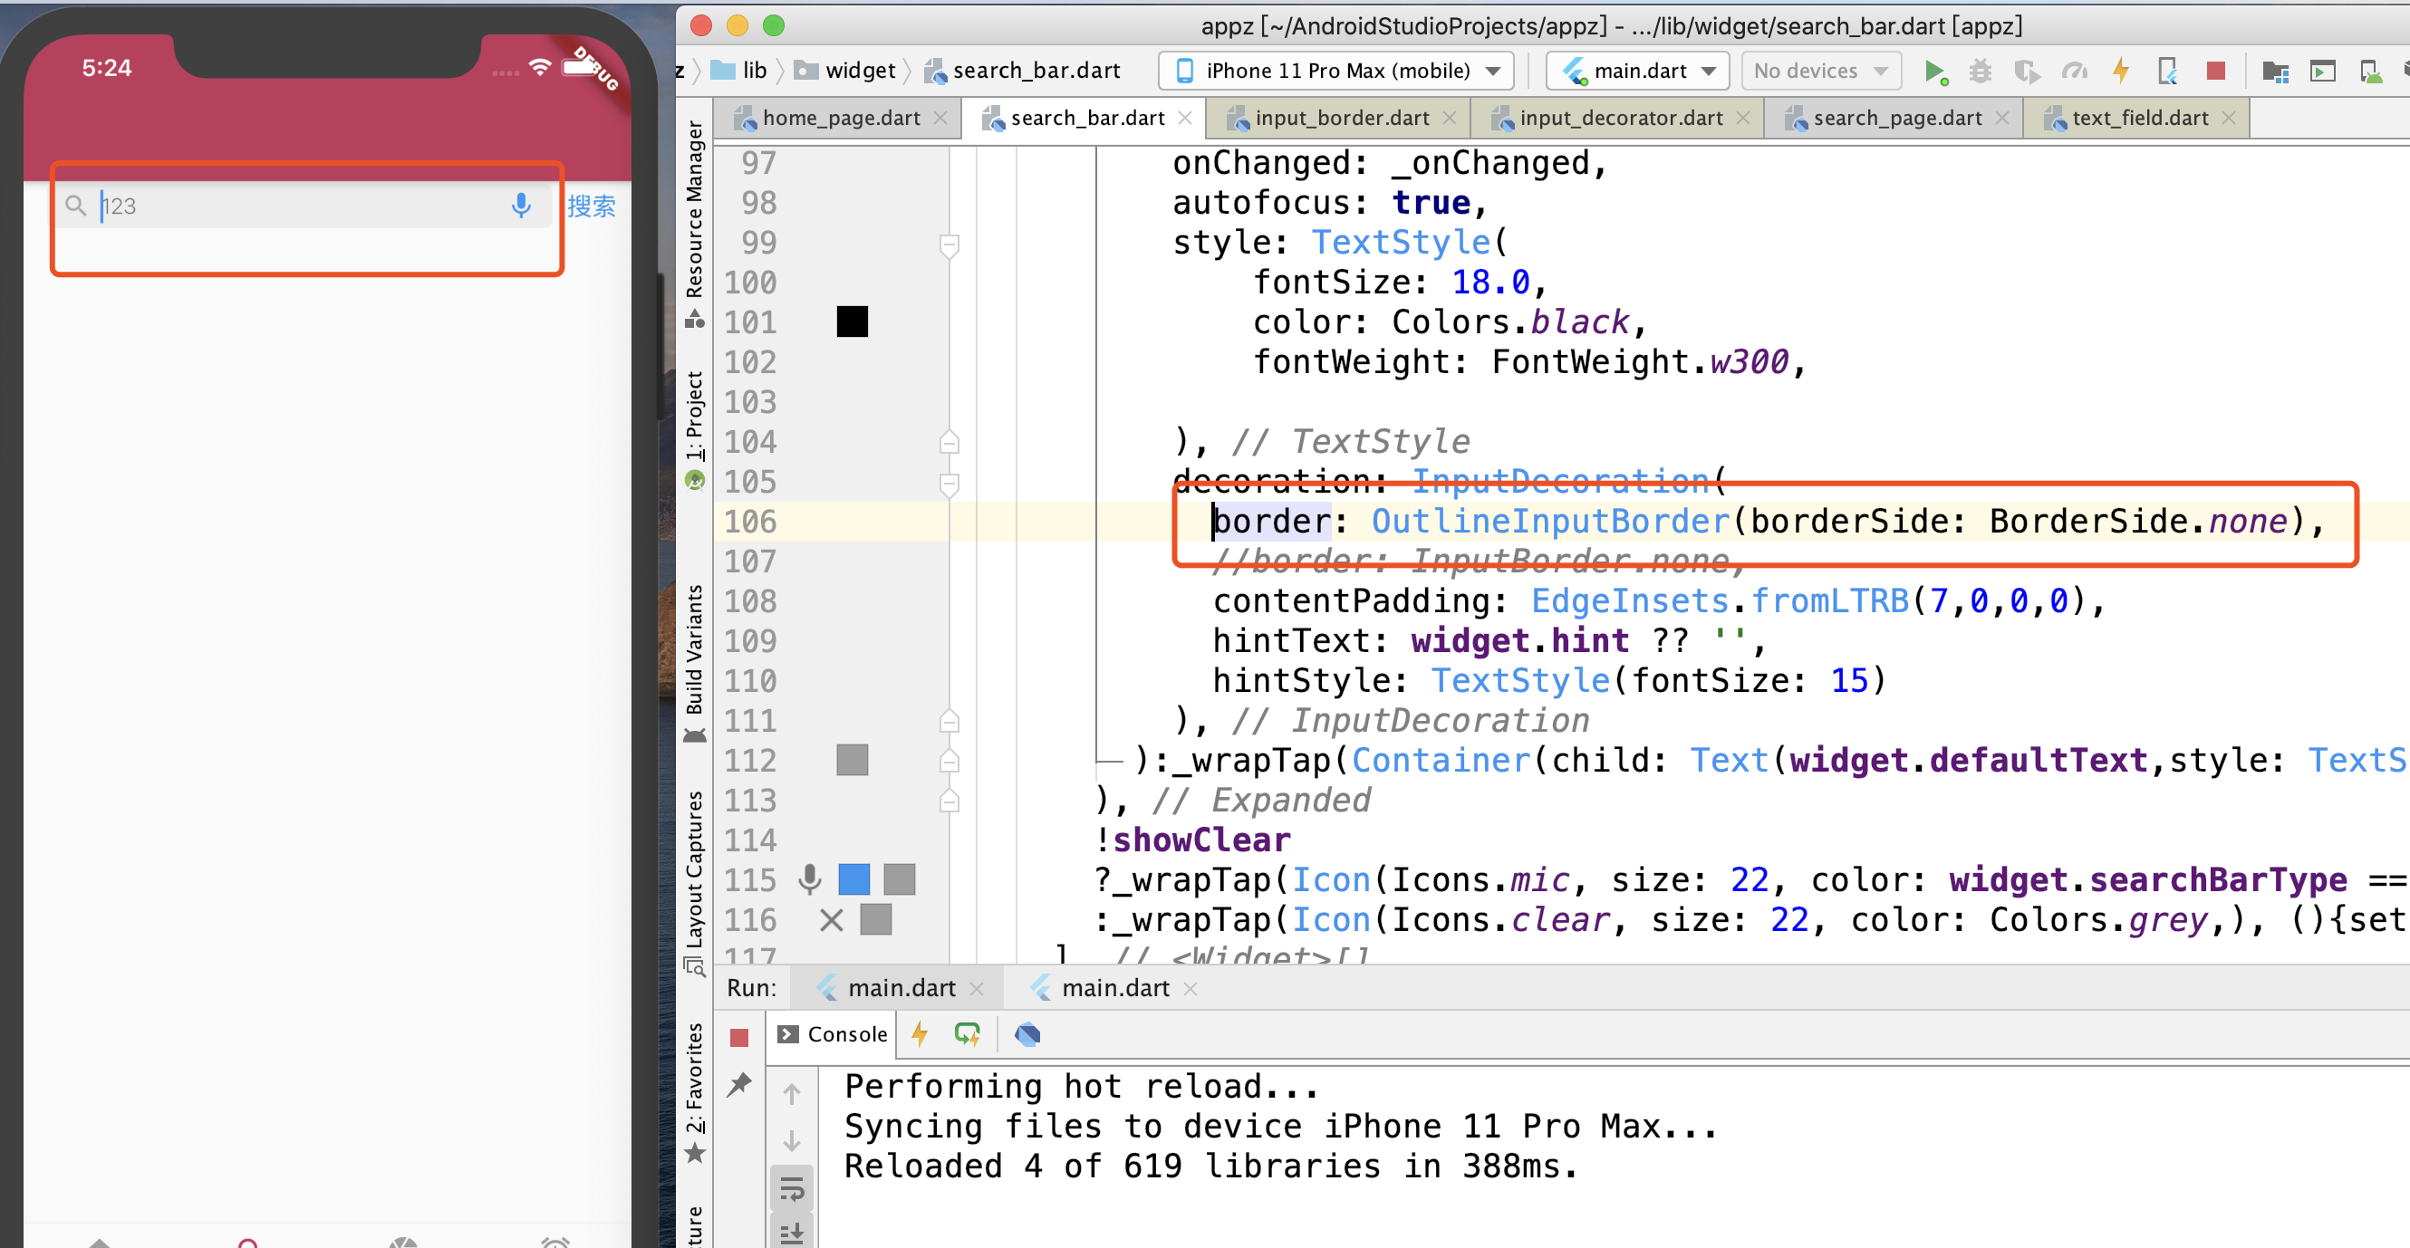
Task: Expand the No devices dropdown
Action: (1819, 72)
